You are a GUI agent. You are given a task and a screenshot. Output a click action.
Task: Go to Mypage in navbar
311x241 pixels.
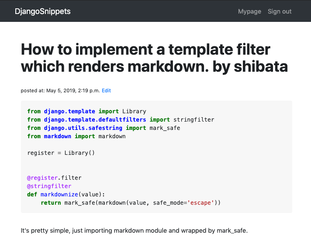(249, 11)
